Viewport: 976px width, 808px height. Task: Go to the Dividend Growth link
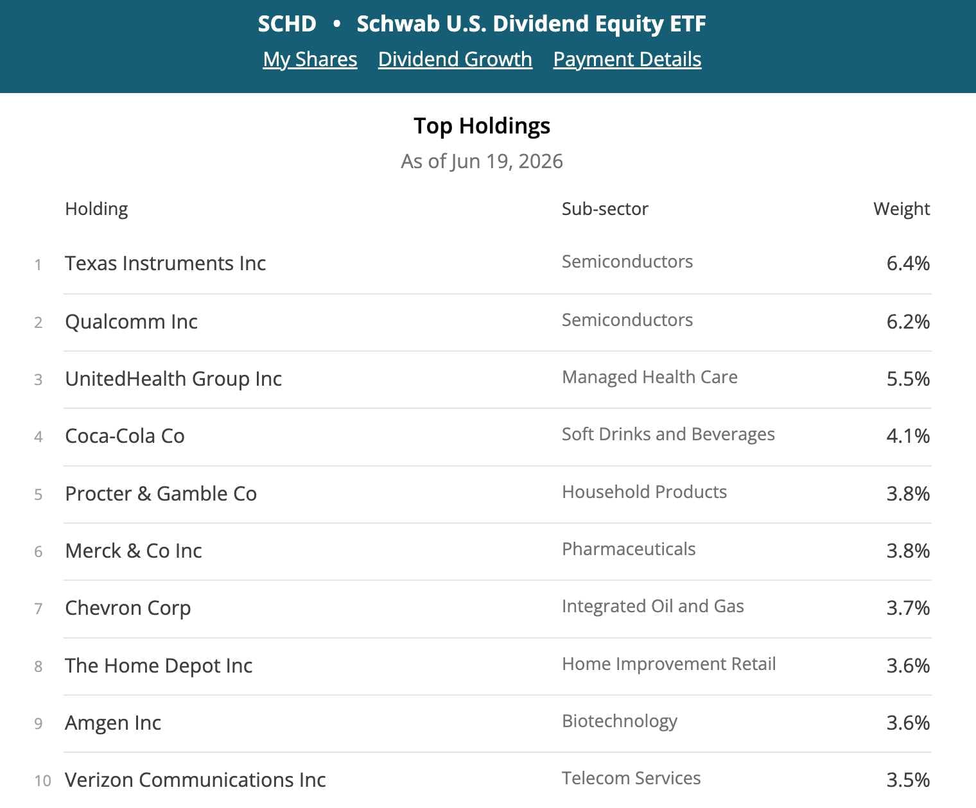(455, 59)
